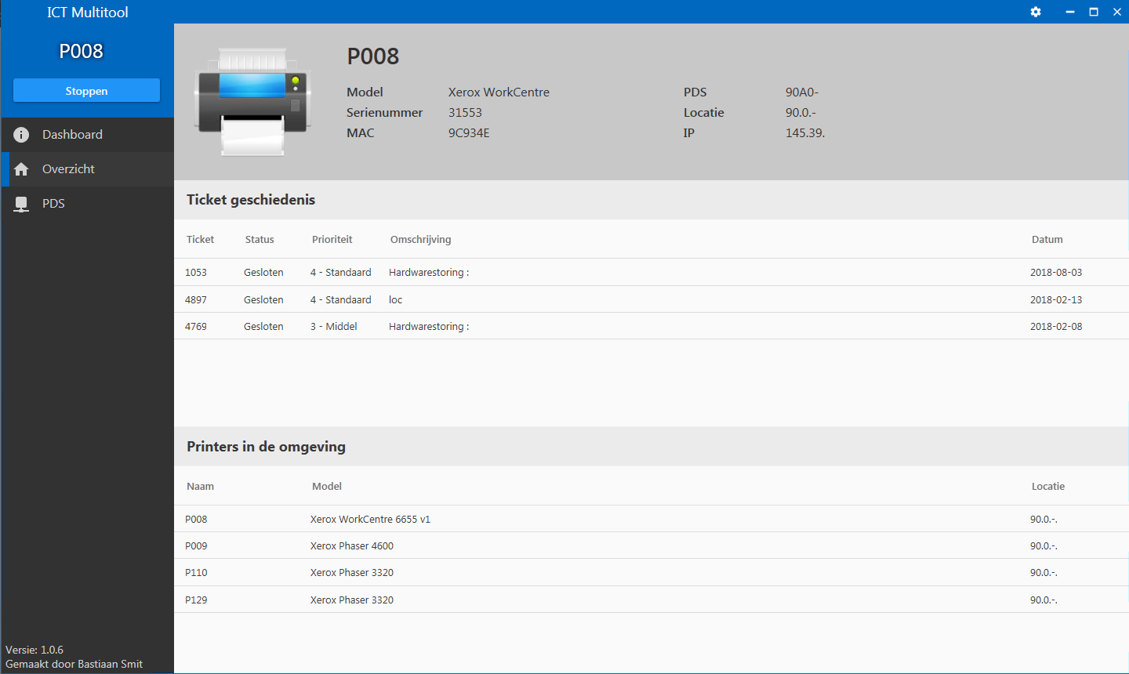
Task: Click the Status column header
Action: pos(260,240)
